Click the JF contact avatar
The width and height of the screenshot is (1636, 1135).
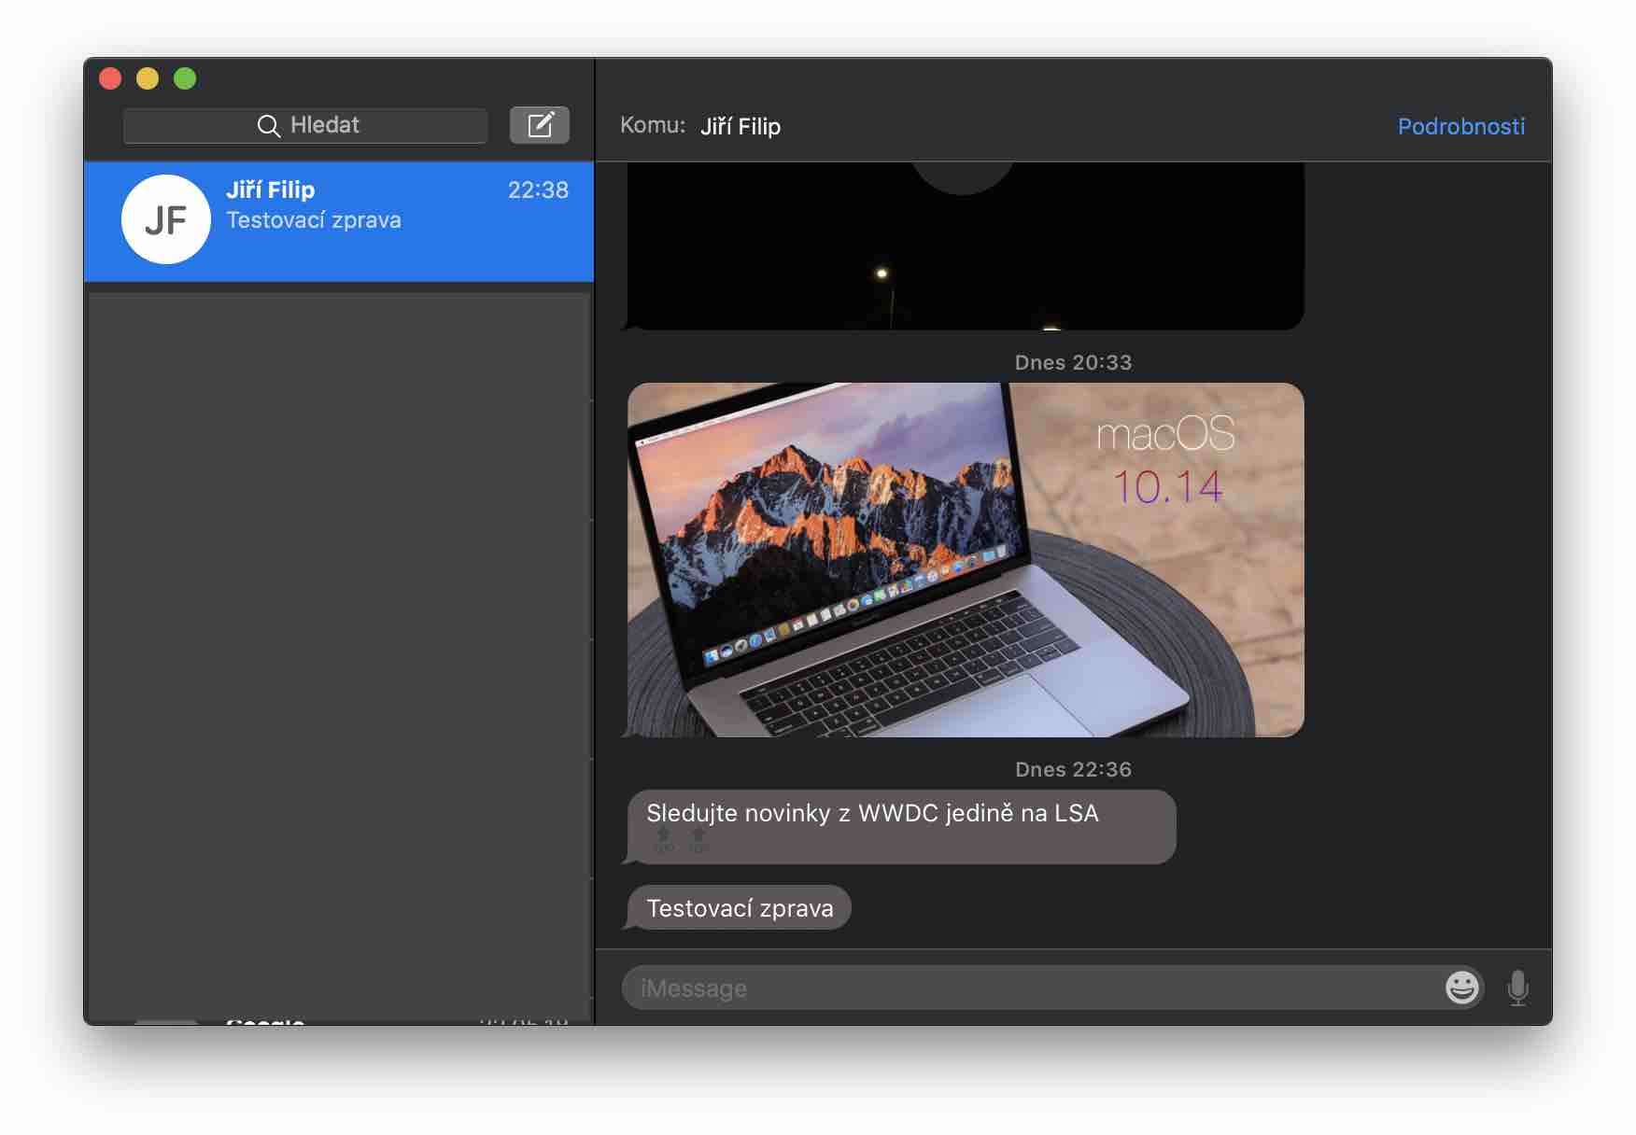[x=166, y=219]
